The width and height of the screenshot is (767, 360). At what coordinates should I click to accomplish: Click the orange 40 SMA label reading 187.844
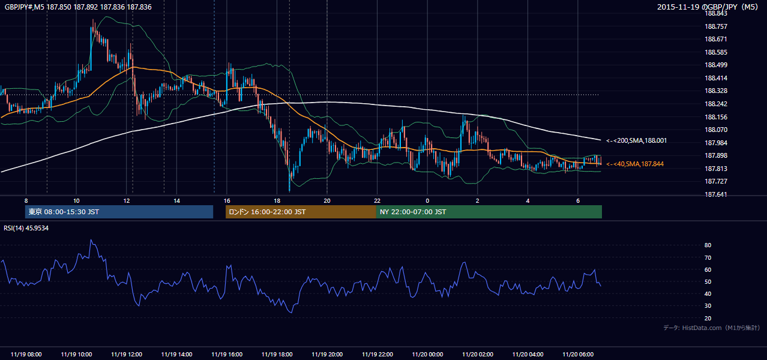pos(634,164)
